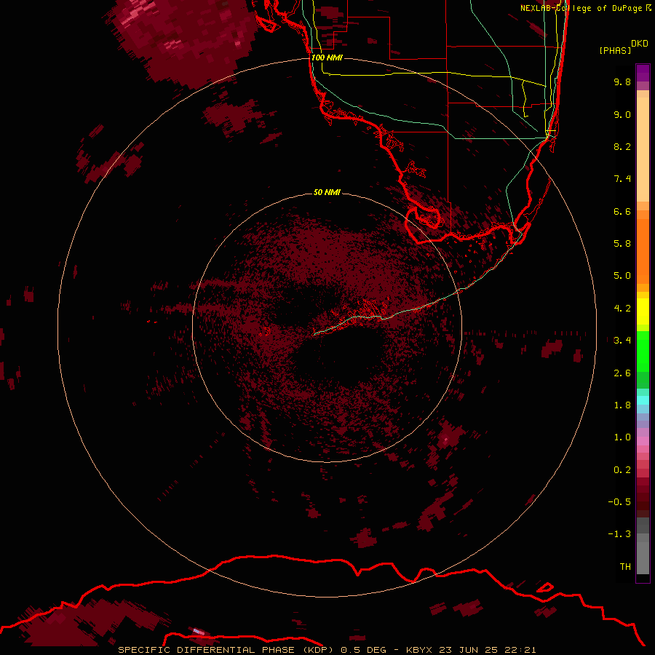Click the '100 NMI' range ring label

(x=327, y=57)
